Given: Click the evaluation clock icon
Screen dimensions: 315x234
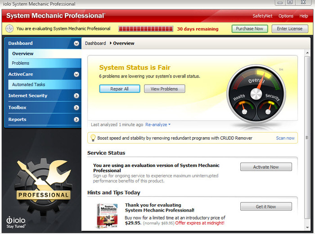Looking at the screenshot, I should (9, 29).
